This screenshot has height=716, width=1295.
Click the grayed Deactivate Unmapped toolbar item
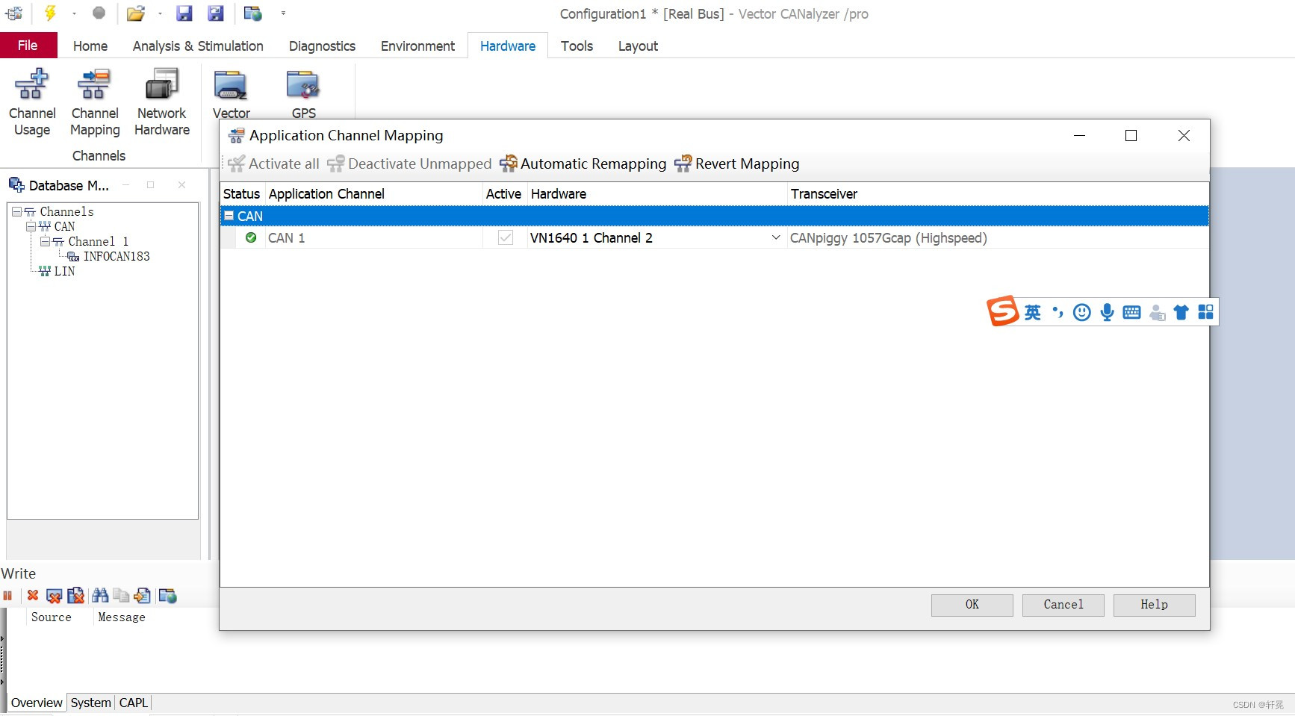(x=409, y=164)
